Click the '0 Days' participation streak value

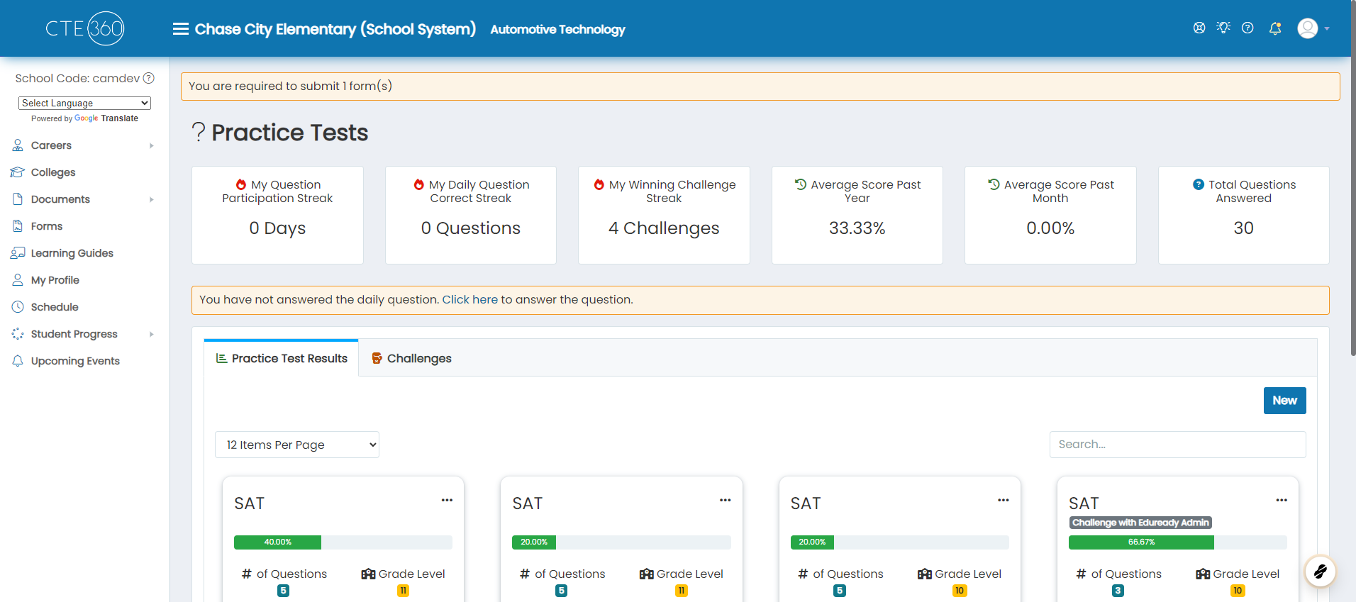click(277, 228)
